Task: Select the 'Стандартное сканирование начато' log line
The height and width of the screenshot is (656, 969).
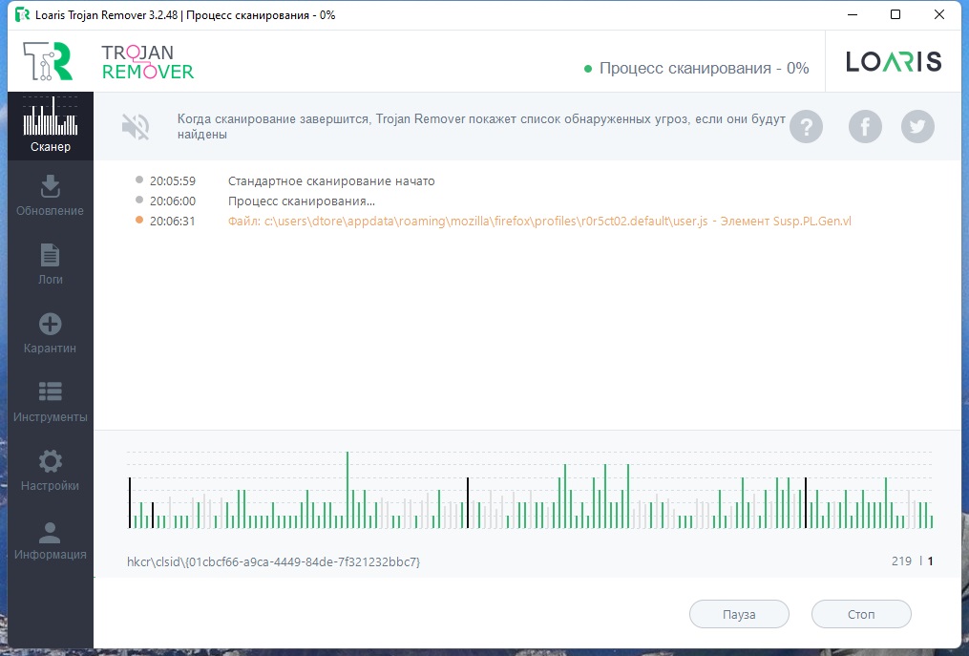Action: tap(331, 180)
